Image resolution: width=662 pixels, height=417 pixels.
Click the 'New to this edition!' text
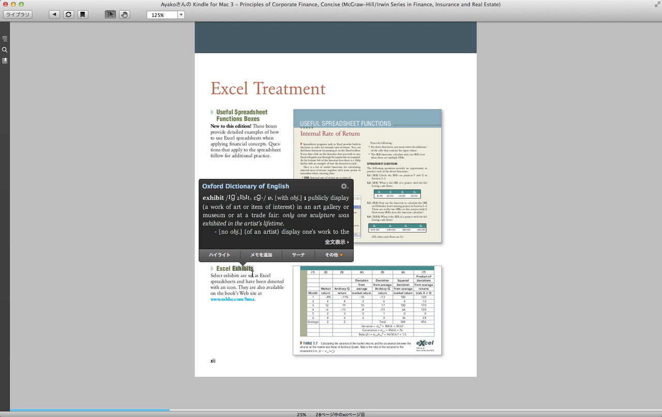pos(231,126)
